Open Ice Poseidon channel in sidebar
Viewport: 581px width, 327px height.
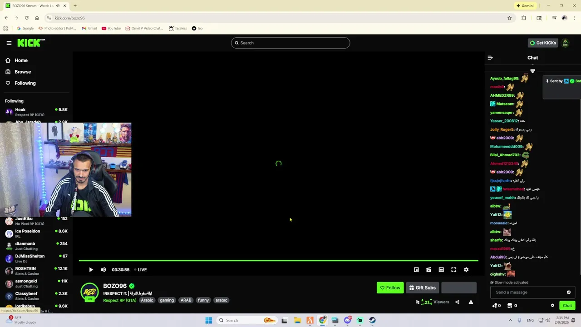coord(36,233)
